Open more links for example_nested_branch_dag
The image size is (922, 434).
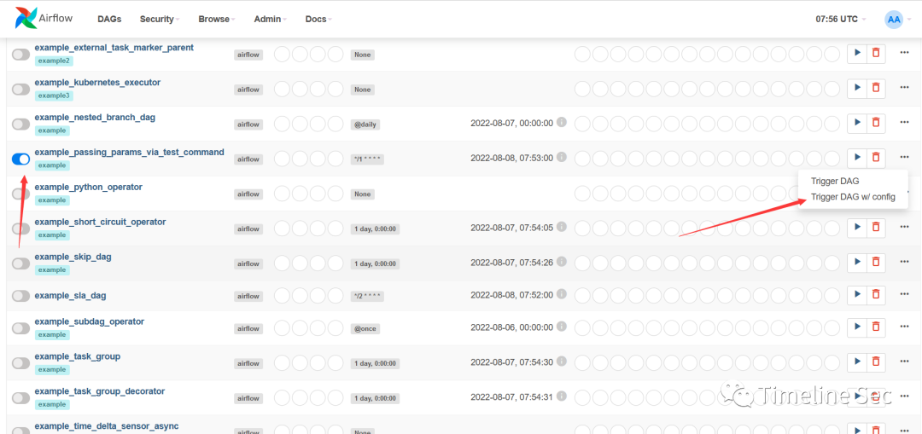coord(904,122)
